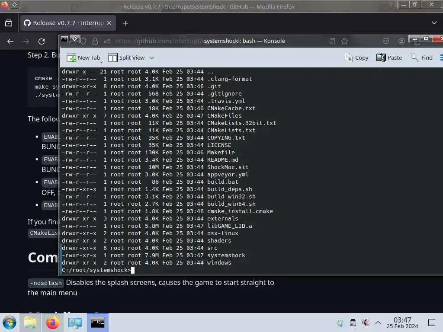Select the build_deps.sh filename

(229, 189)
